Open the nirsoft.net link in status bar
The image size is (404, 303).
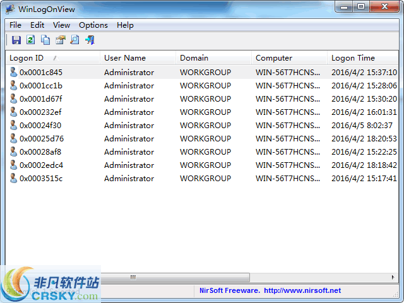coord(302,290)
